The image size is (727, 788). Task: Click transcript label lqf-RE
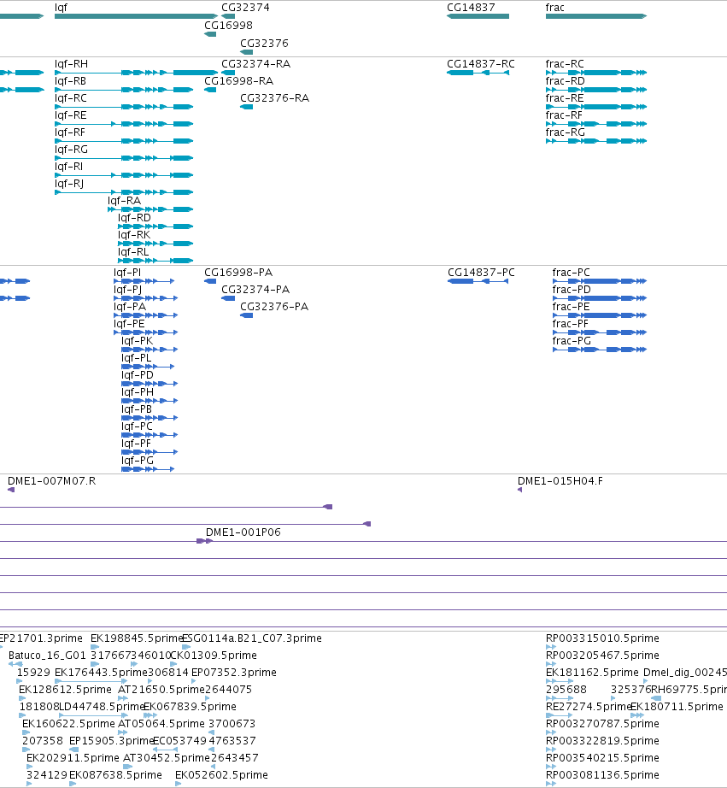(x=70, y=115)
